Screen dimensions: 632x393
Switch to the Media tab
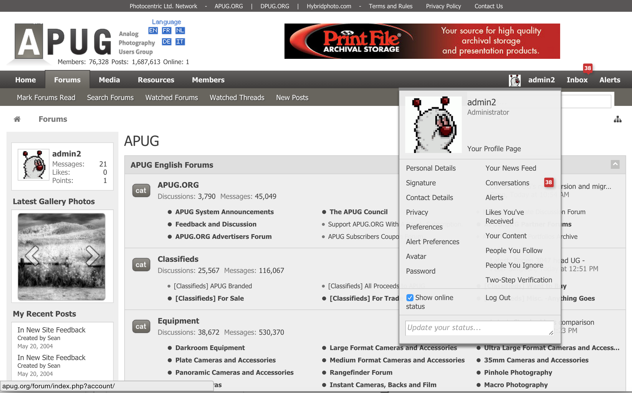coord(109,80)
